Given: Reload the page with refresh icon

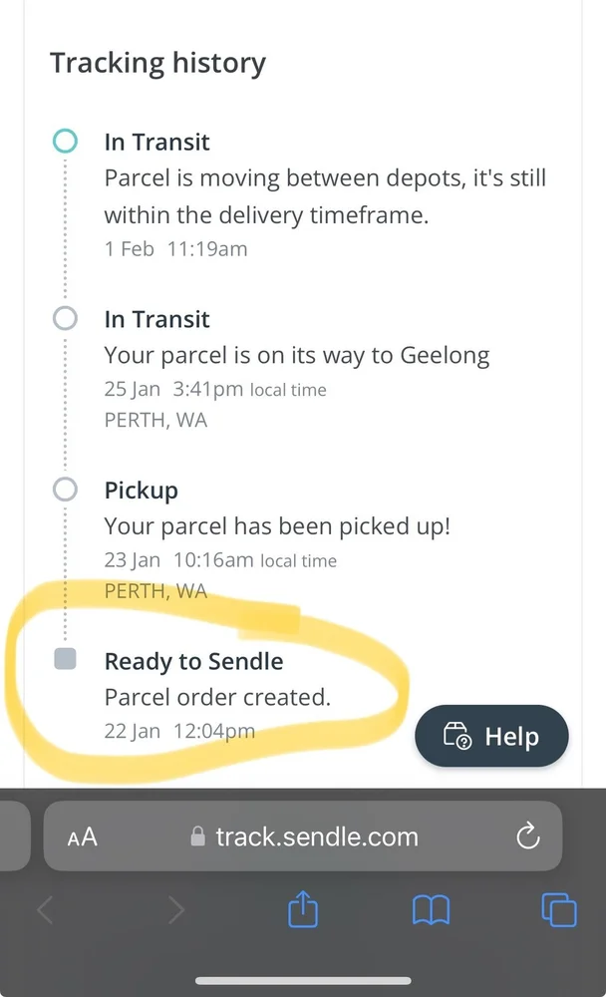Looking at the screenshot, I should pos(528,836).
